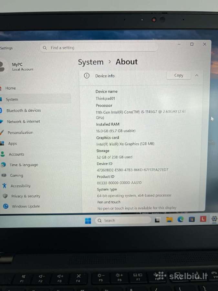Copy the device info
Image resolution: width=218 pixels, height=291 pixels.
tap(179, 75)
